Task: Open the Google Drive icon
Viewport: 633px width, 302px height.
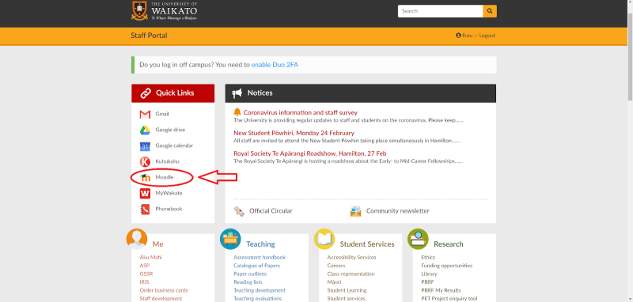Action: point(145,130)
